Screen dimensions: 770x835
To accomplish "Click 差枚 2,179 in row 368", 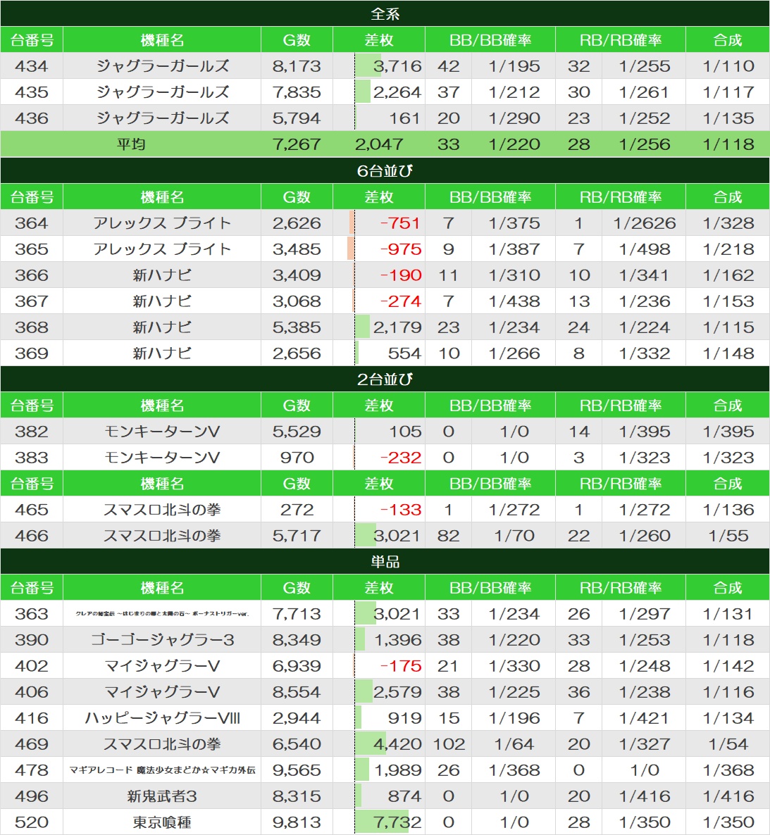I will pos(397,327).
